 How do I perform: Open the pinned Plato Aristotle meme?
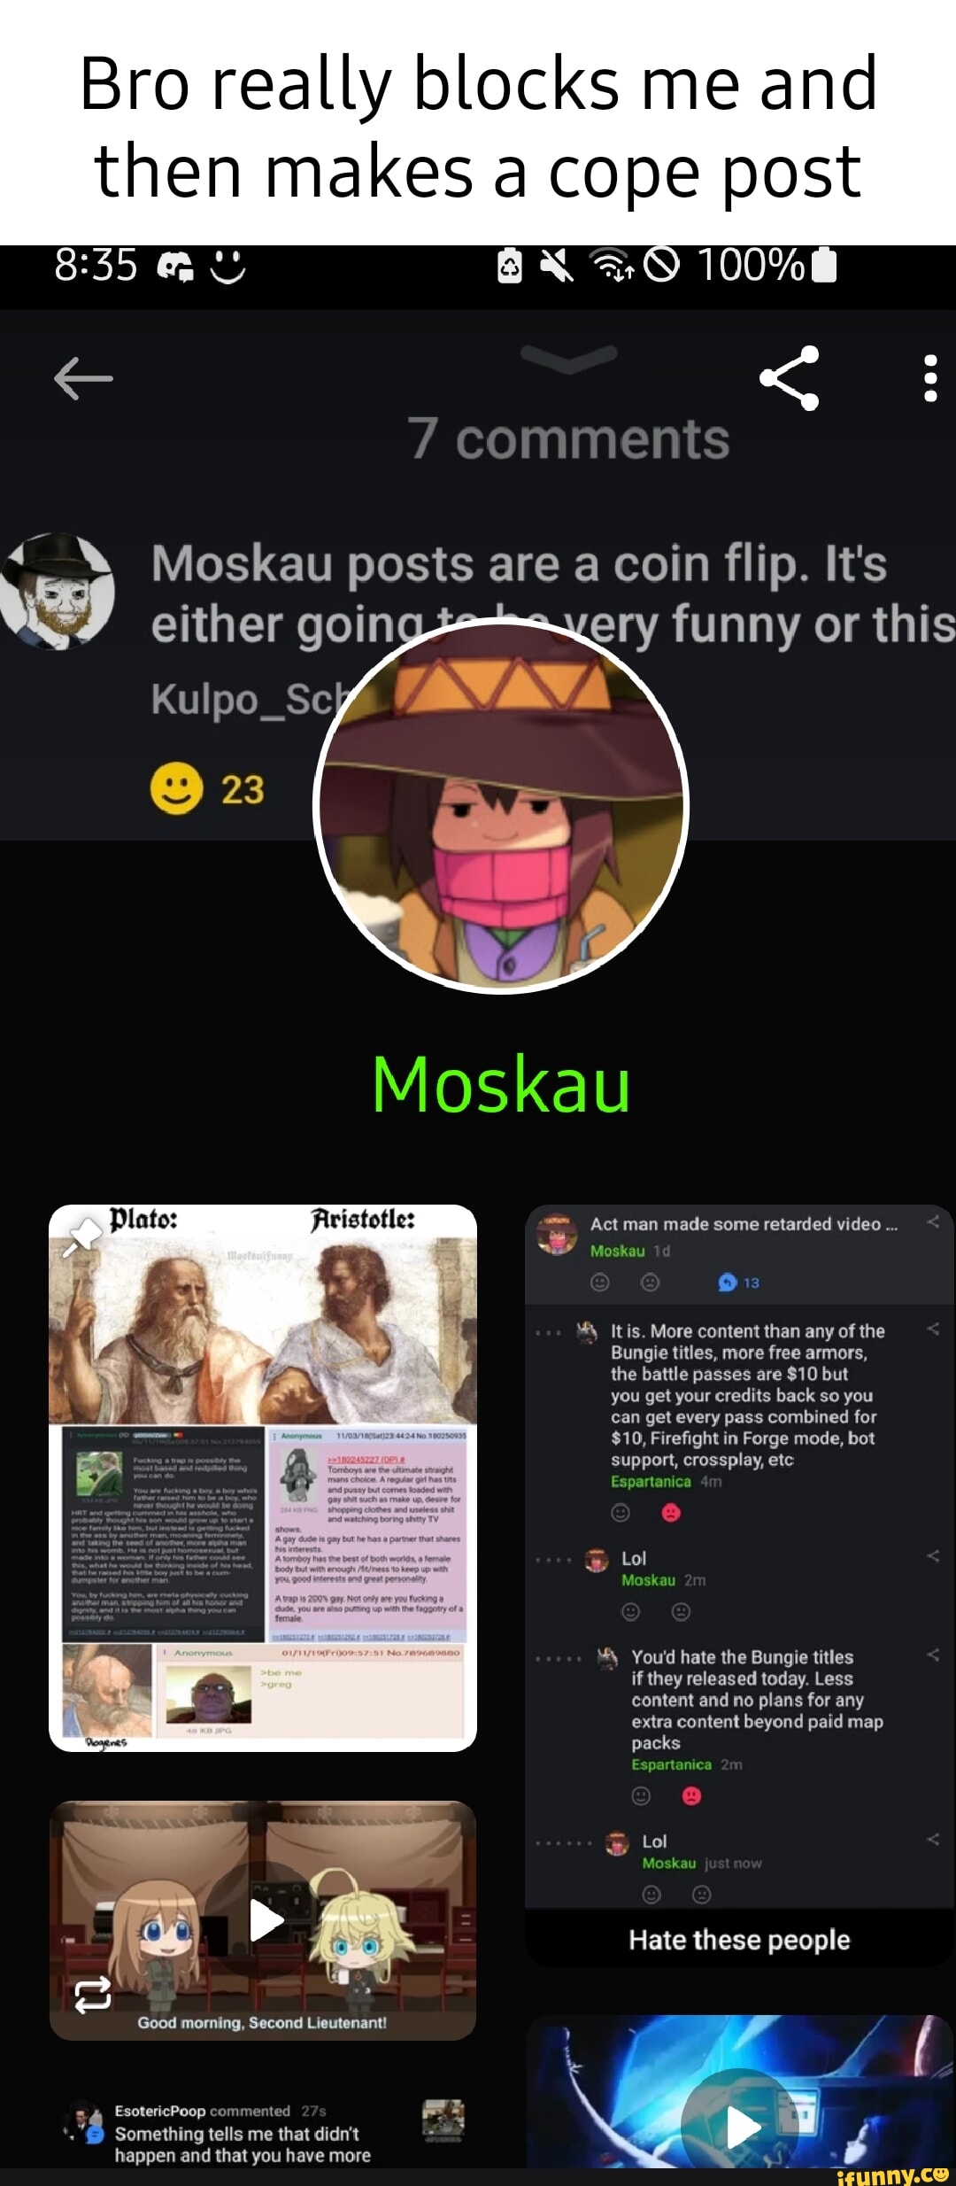coord(263,1477)
